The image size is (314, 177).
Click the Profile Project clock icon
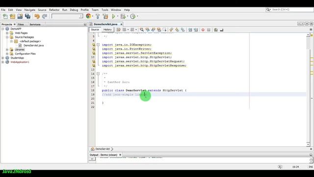[x=133, y=16]
